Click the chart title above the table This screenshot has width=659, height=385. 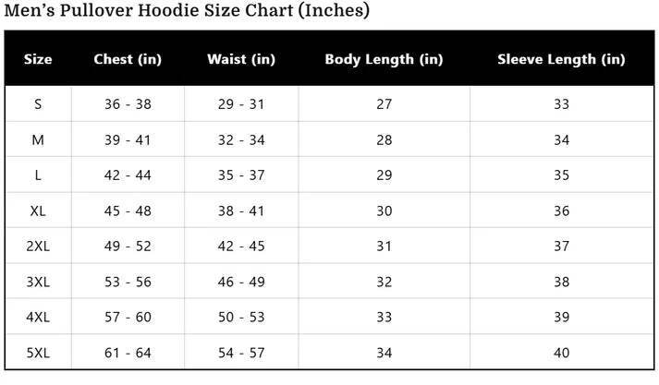pos(188,11)
